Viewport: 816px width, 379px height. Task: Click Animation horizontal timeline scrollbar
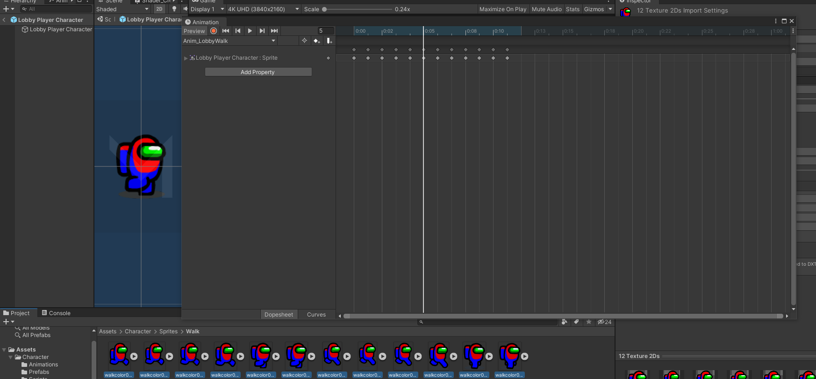coord(563,316)
